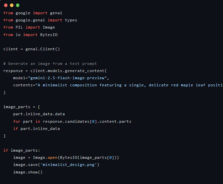Click the contents prompt string about maple leaf
Screen dimensions: 223x184
click(129, 85)
